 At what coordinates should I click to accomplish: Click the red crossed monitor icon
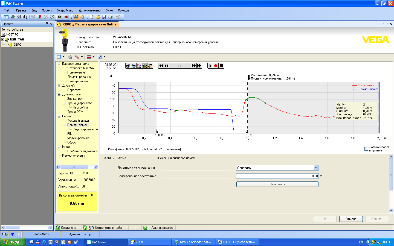(66, 17)
